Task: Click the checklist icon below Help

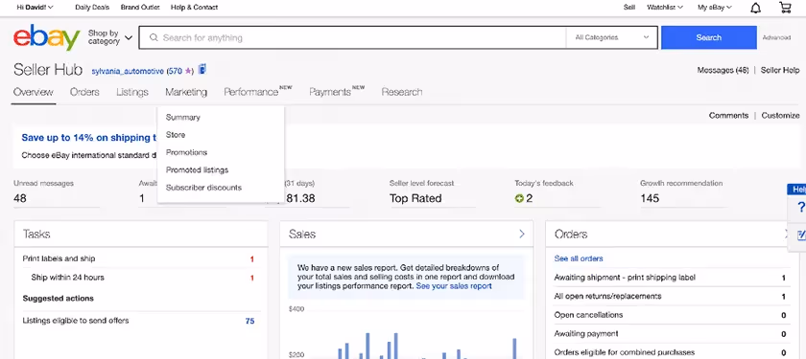Action: 801,235
